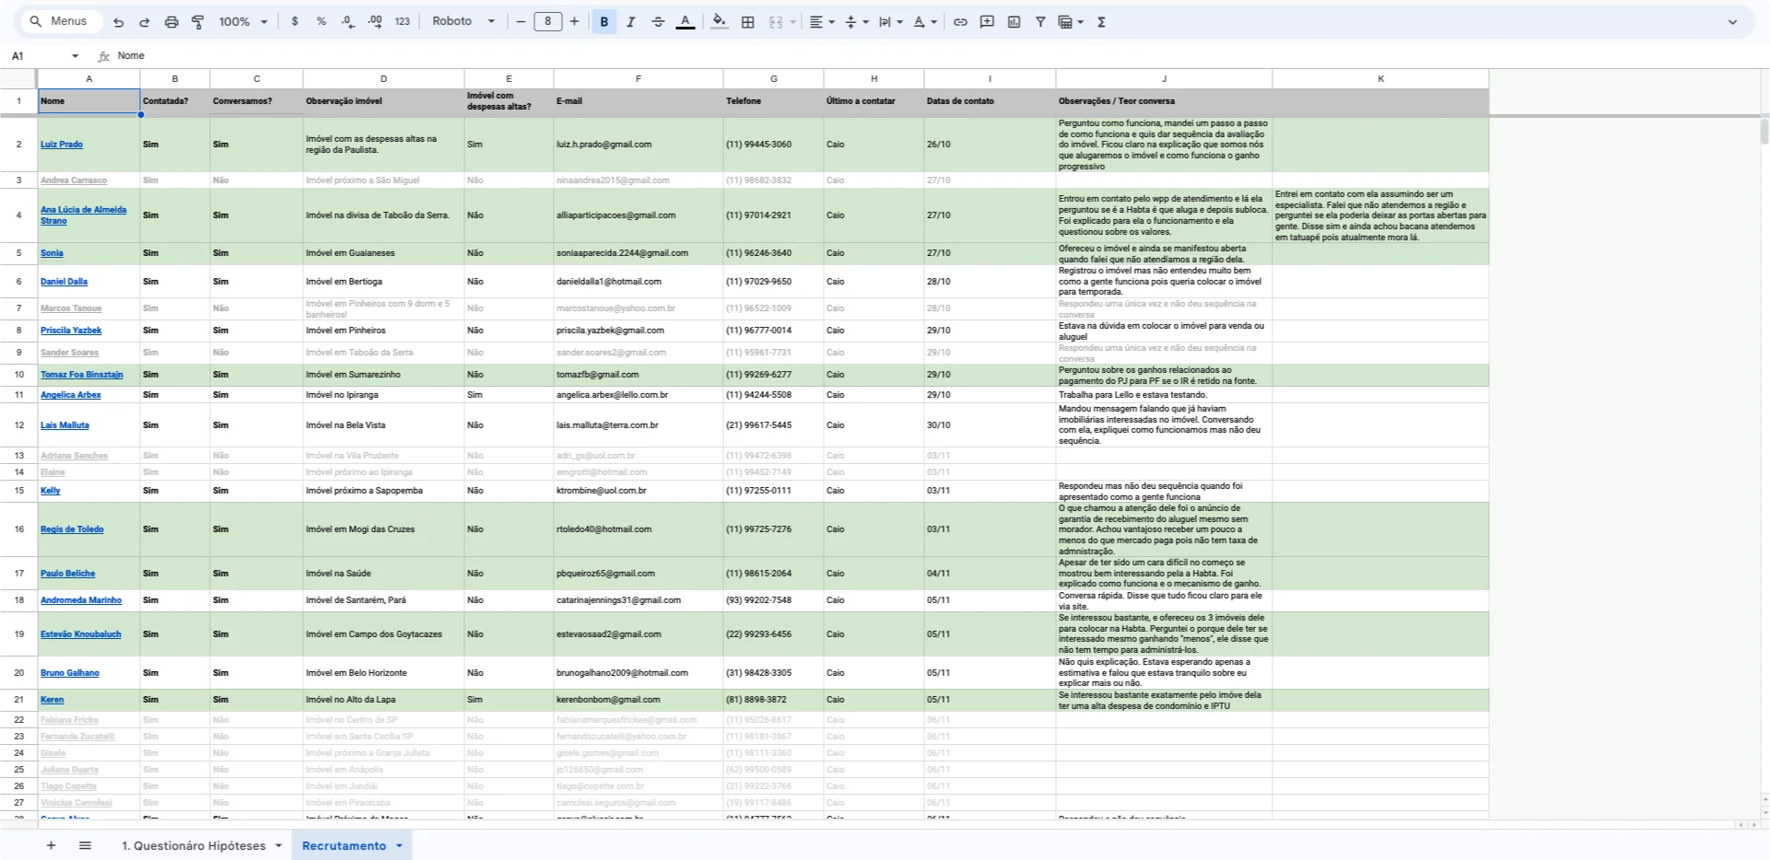Viewport: 1770px width, 860px height.
Task: Open the borders menu
Action: 748,22
